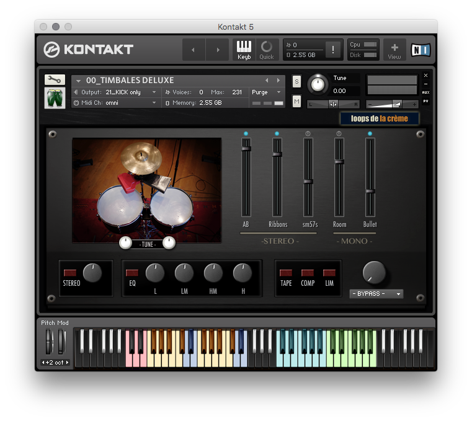The width and height of the screenshot is (472, 421).
Task: Enable Room mic channel power button
Action: pyautogui.click(x=339, y=133)
